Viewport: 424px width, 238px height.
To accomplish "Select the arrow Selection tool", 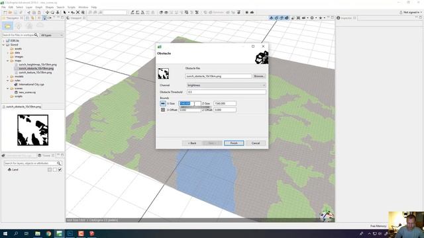I will [64, 13].
